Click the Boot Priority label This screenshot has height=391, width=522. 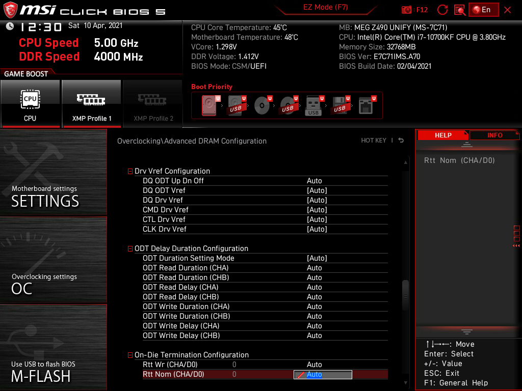tap(212, 87)
